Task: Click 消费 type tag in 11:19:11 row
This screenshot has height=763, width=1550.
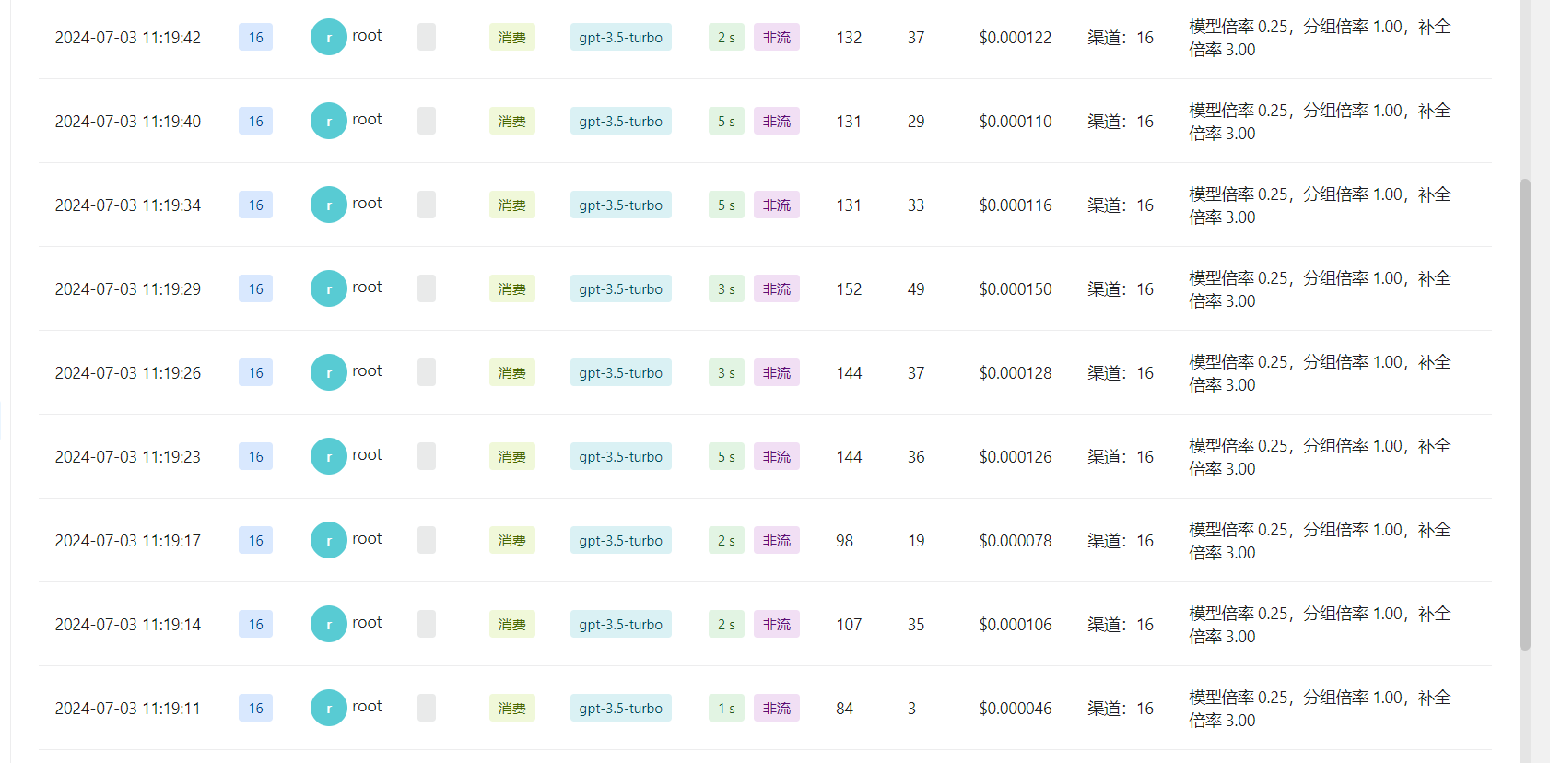Action: pos(511,708)
